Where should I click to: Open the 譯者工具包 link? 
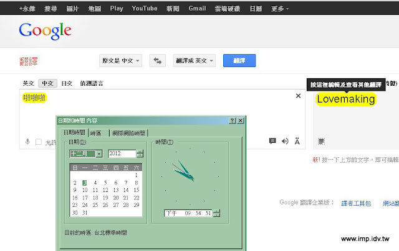[x=356, y=203]
